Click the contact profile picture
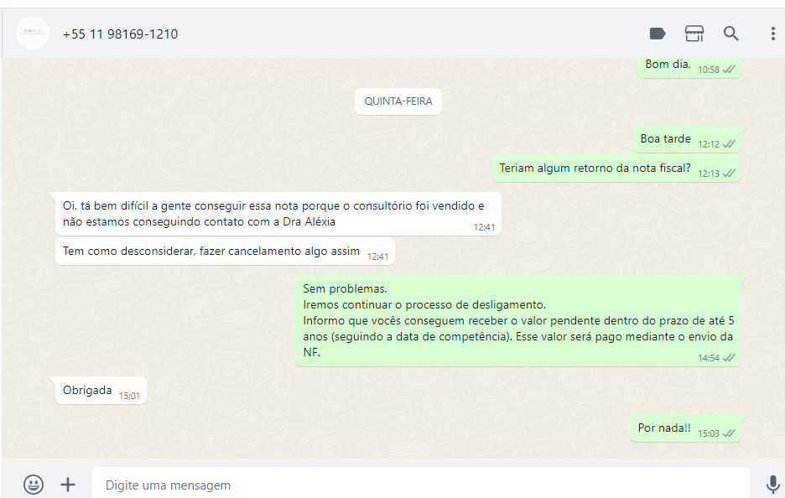This screenshot has height=498, width=785. pos(33,33)
